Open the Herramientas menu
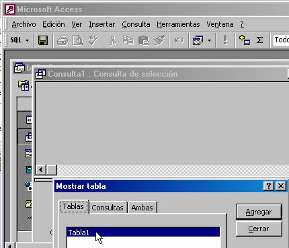The width and height of the screenshot is (289, 248). click(178, 24)
